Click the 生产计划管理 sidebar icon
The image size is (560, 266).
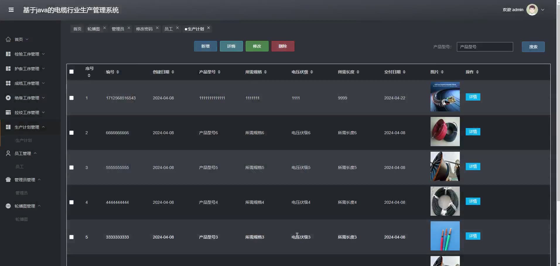coord(8,127)
